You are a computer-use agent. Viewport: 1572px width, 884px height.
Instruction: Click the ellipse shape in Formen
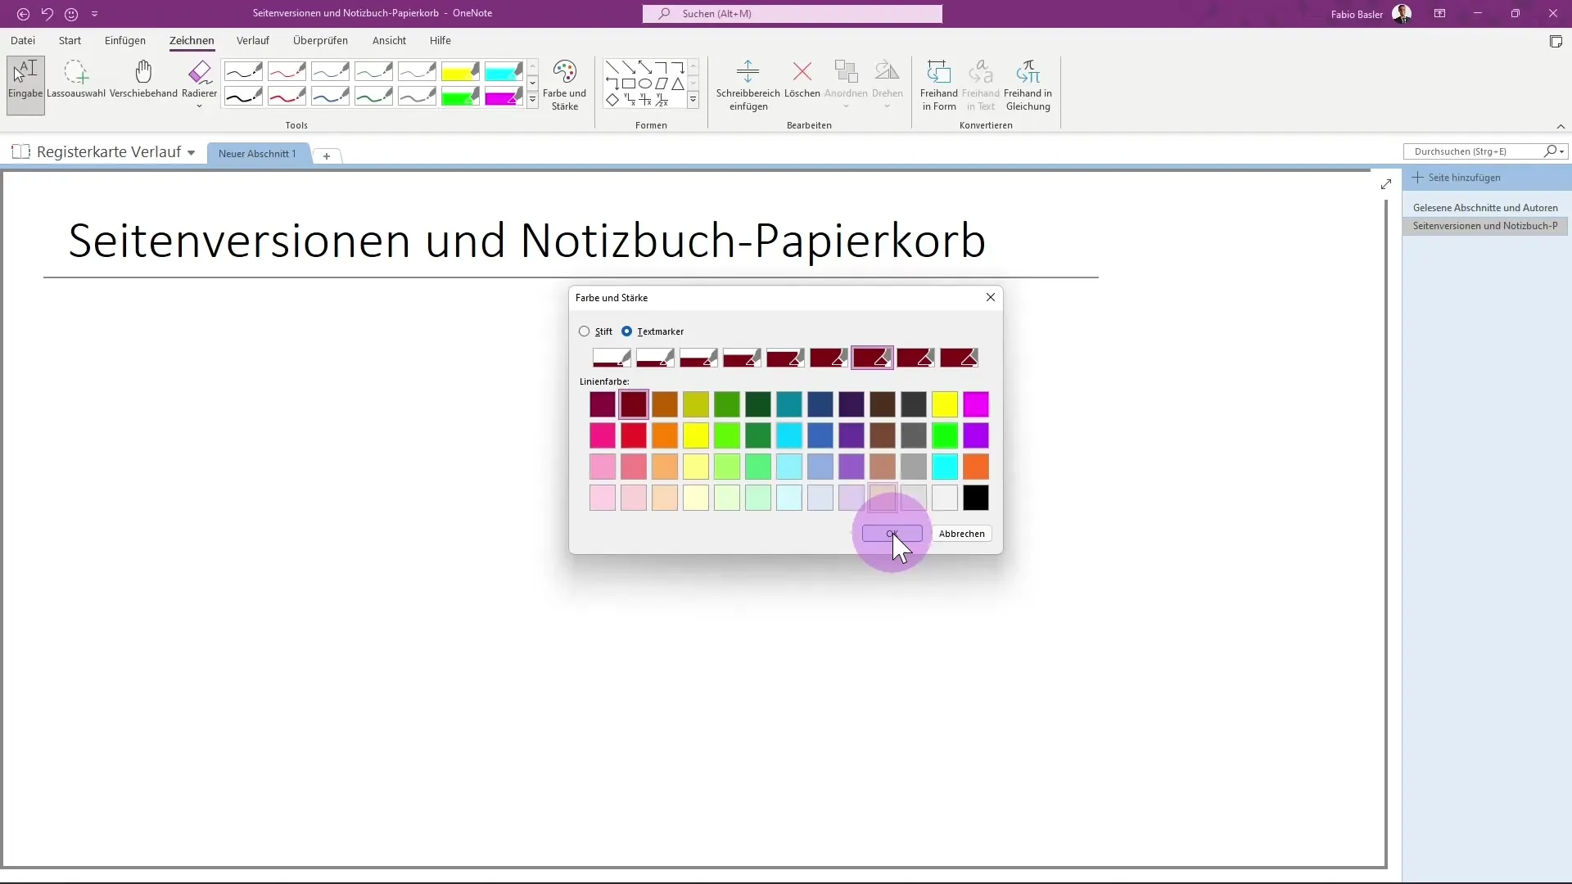pos(645,83)
